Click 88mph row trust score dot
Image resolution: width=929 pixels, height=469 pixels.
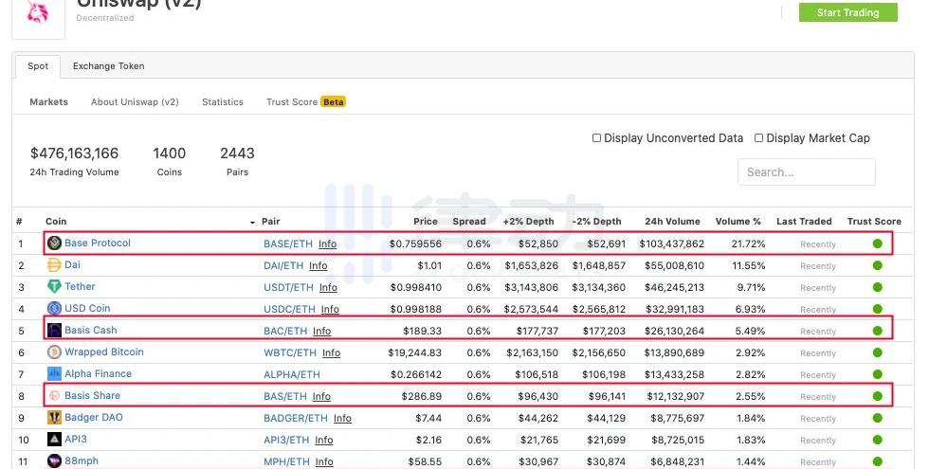point(878,461)
